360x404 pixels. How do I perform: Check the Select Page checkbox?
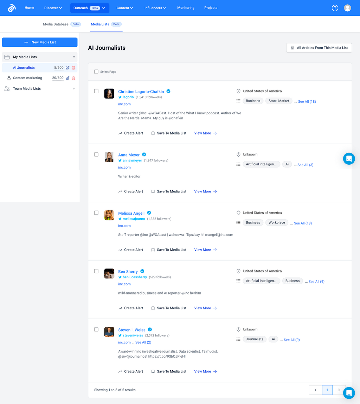[x=96, y=72]
